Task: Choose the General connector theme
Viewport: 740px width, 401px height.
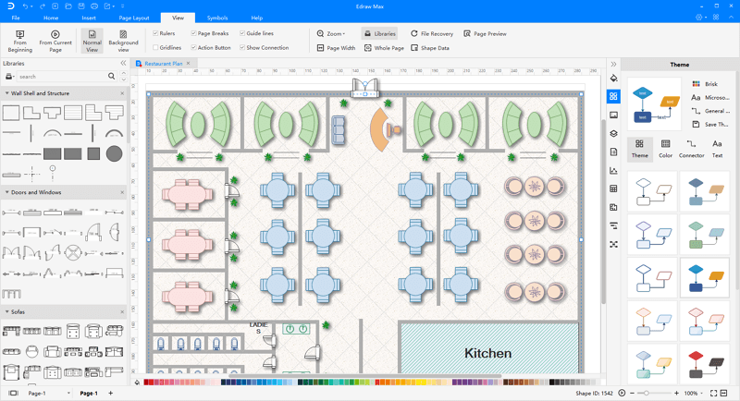Action: [711, 111]
